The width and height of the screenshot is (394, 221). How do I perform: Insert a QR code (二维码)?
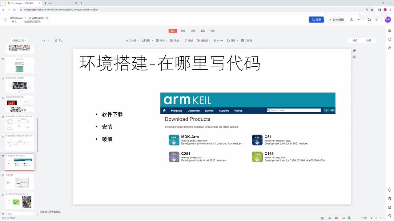(247, 41)
